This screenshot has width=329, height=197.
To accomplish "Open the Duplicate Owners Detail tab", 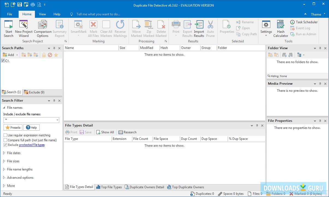I will (x=144, y=187).
